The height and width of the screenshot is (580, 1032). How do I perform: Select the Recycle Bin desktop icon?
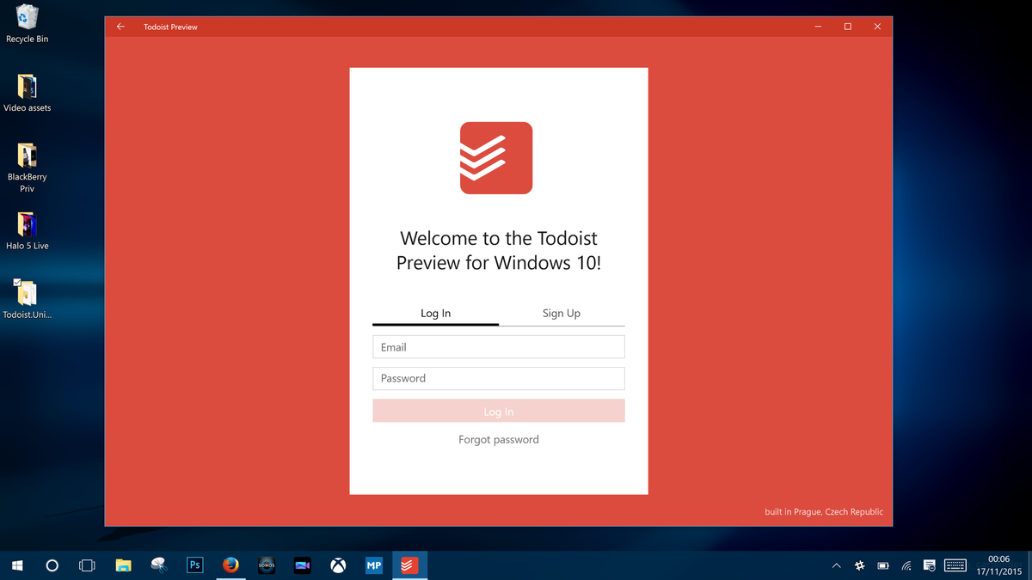point(28,23)
